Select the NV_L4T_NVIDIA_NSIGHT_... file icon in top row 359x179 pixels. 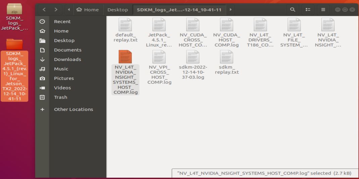pyautogui.click(x=328, y=24)
